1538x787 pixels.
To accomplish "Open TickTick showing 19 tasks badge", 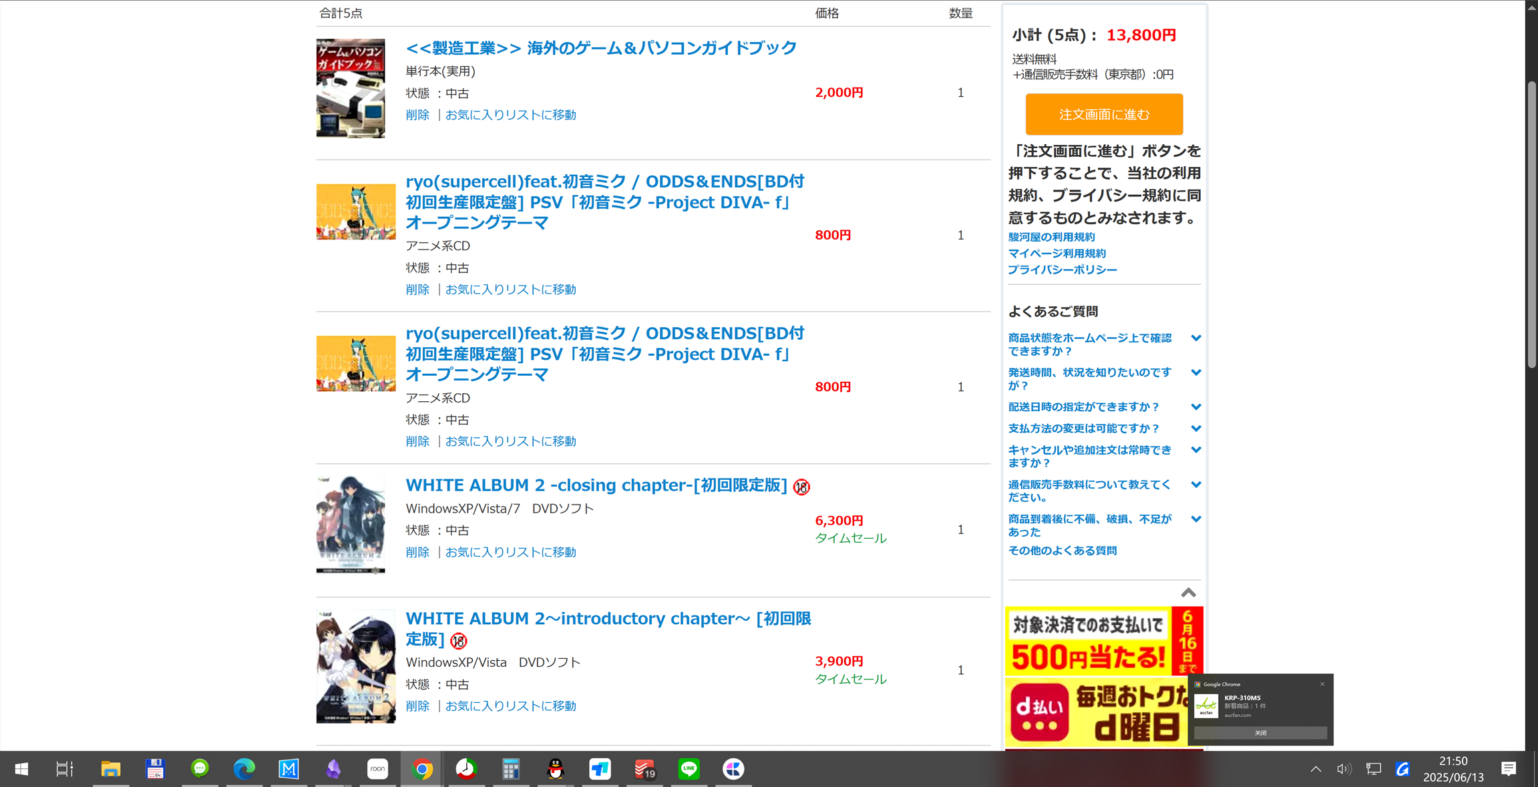I will click(644, 768).
